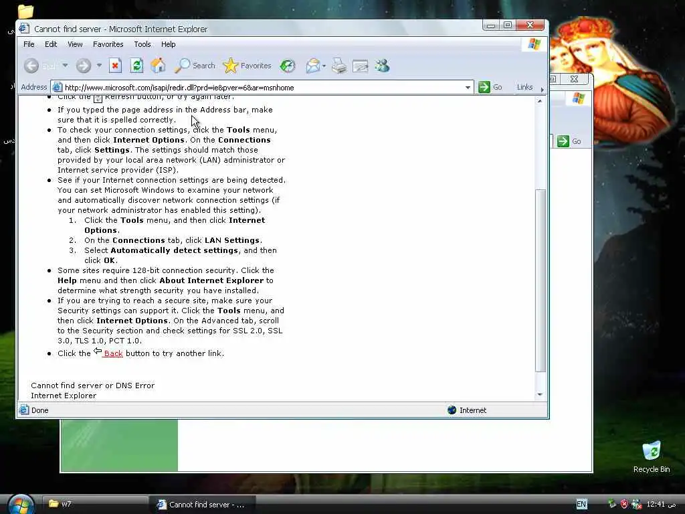Open the Recycle Bin desktop icon
The height and width of the screenshot is (514, 685).
click(x=652, y=456)
